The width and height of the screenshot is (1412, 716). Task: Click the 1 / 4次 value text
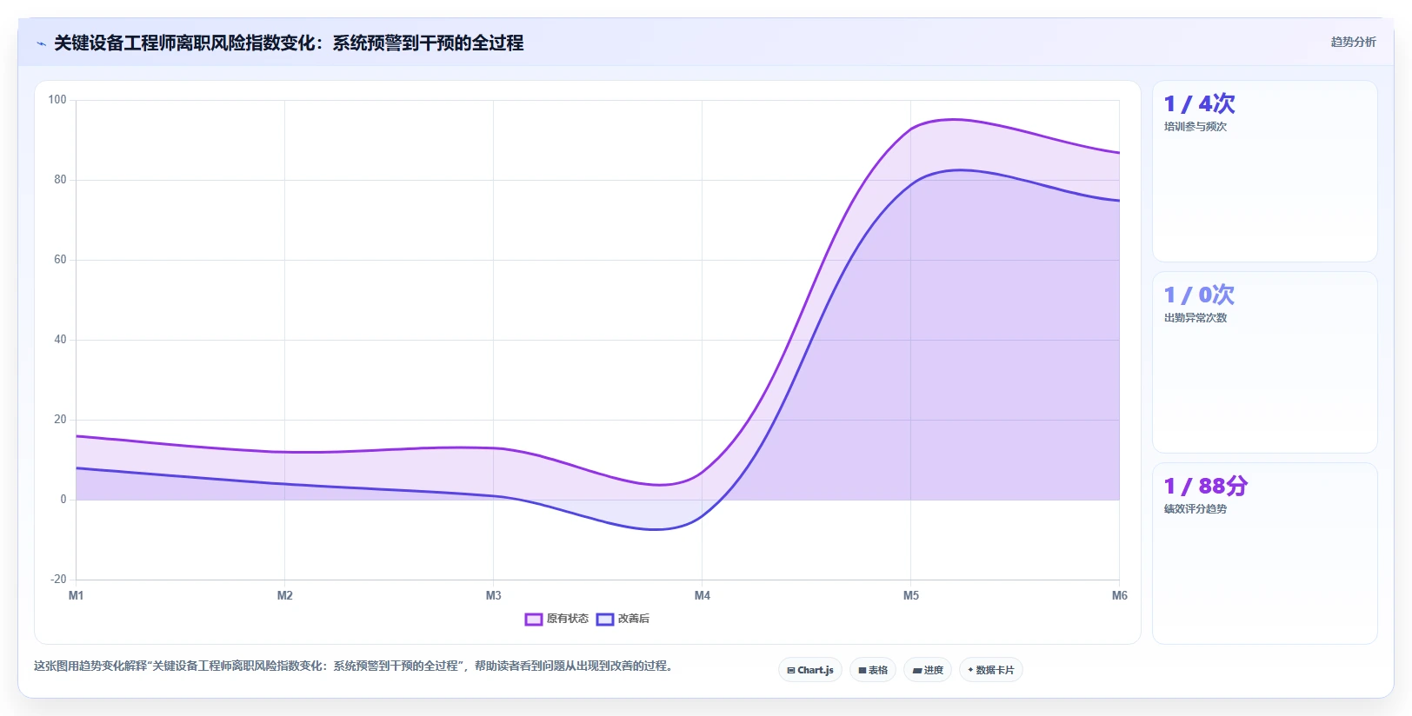pyautogui.click(x=1200, y=103)
